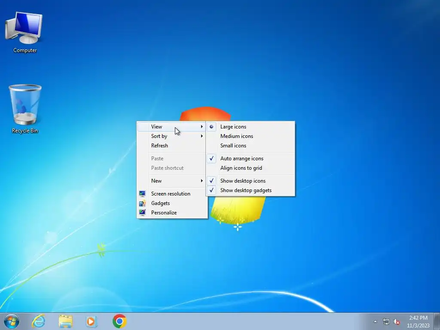Viewport: 440px width, 330px height.
Task: Choose Screen resolution in context menu
Action: point(172,194)
